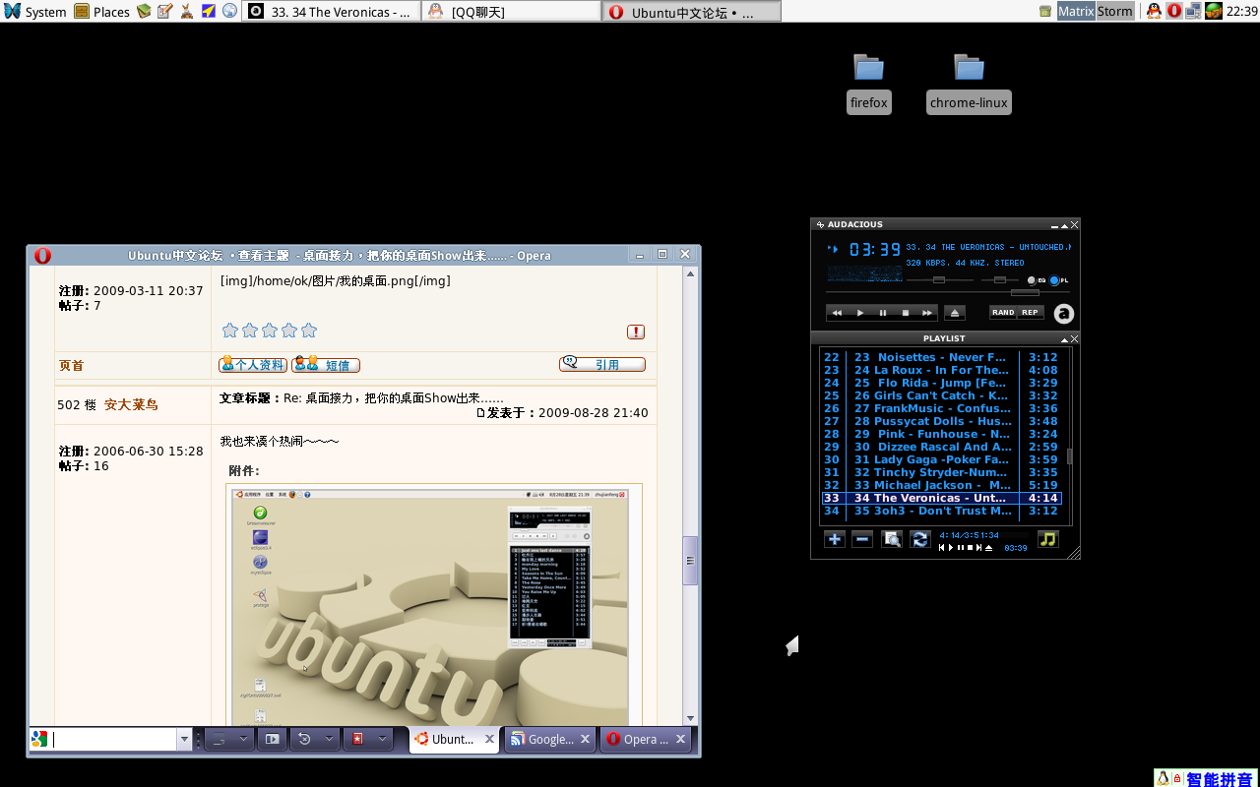Open the 页首 top-of-page link
The width and height of the screenshot is (1260, 787).
[71, 366]
